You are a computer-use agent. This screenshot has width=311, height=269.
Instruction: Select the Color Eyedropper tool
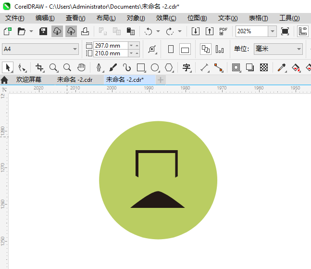282,67
